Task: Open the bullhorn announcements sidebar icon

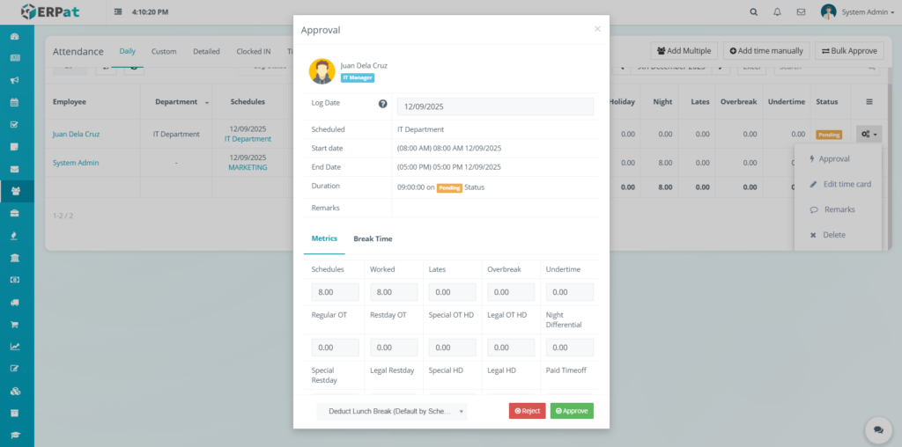Action: click(x=15, y=80)
